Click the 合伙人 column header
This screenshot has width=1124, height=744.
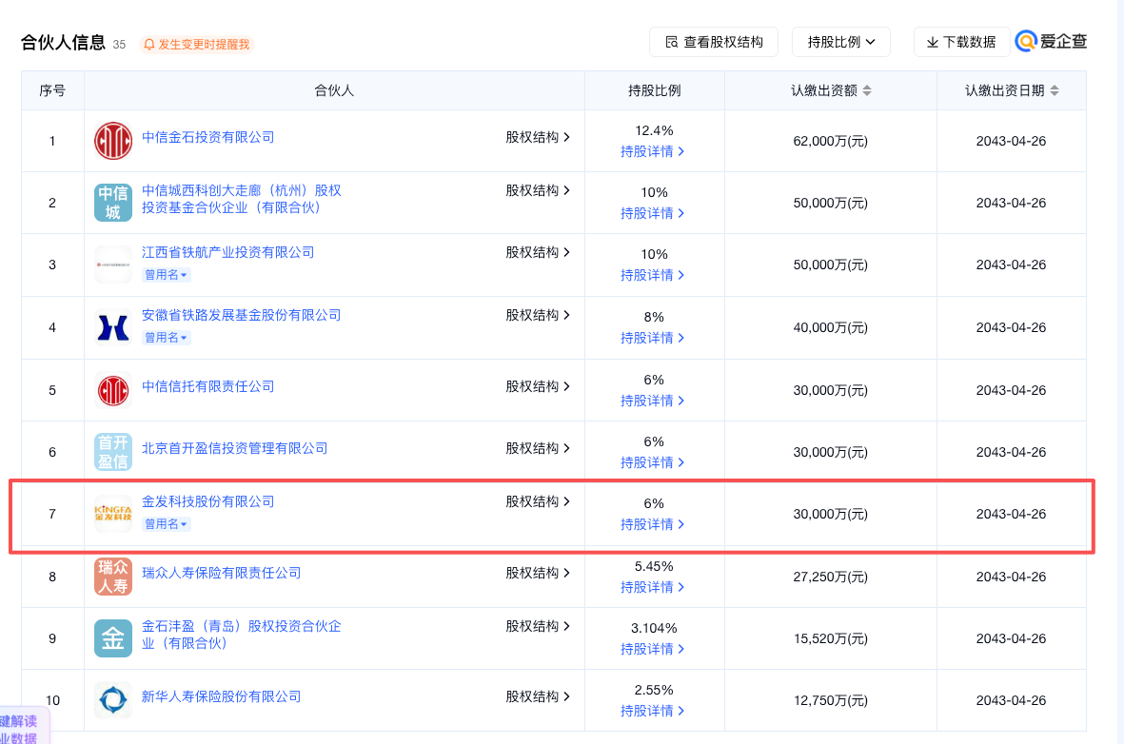(334, 90)
